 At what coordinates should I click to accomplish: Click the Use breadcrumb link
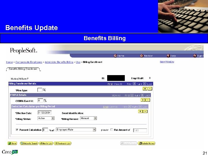tap(78, 62)
